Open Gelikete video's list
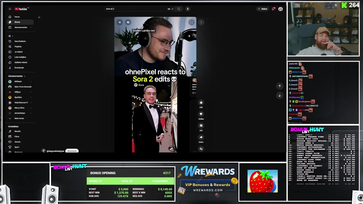Screen dimensions: 363x204 pyautogui.click(x=20, y=62)
